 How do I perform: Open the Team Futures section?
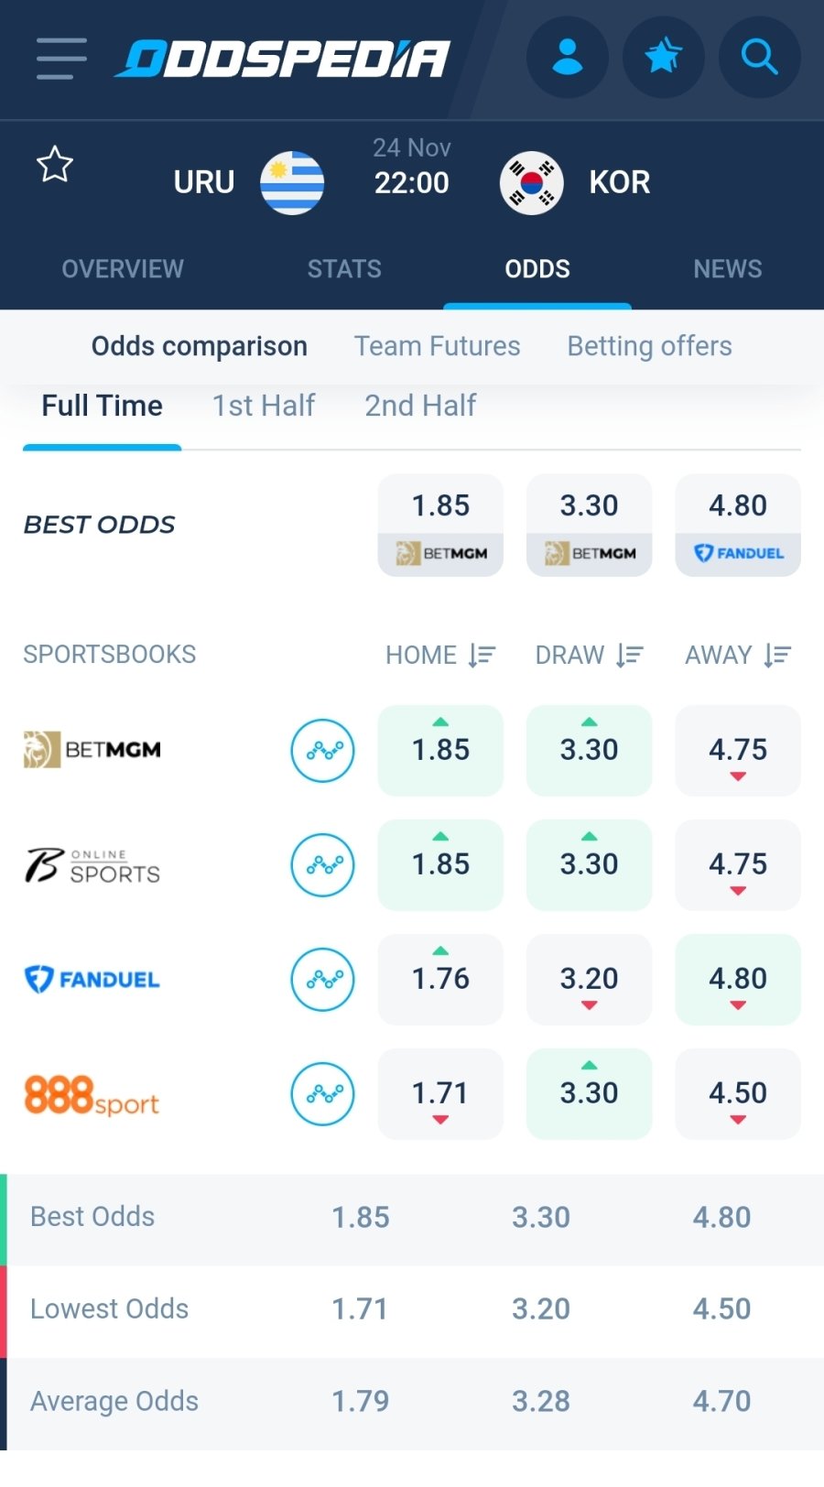[x=438, y=346]
